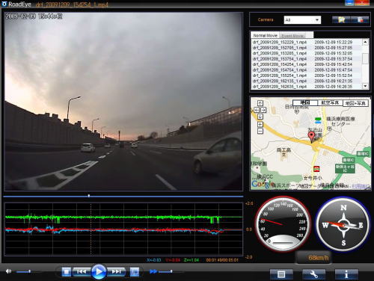Zoom in the map with plus button
This screenshot has height=281, width=374.
pyautogui.click(x=260, y=124)
